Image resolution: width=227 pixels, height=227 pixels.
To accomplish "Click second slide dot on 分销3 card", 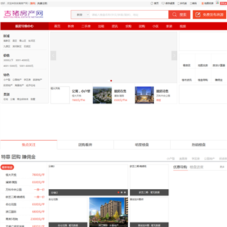I will [122, 192].
